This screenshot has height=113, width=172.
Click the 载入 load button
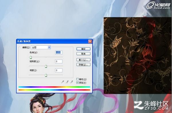[x=83, y=60]
